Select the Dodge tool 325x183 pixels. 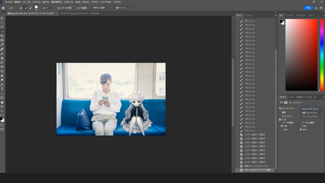(x=2, y=80)
